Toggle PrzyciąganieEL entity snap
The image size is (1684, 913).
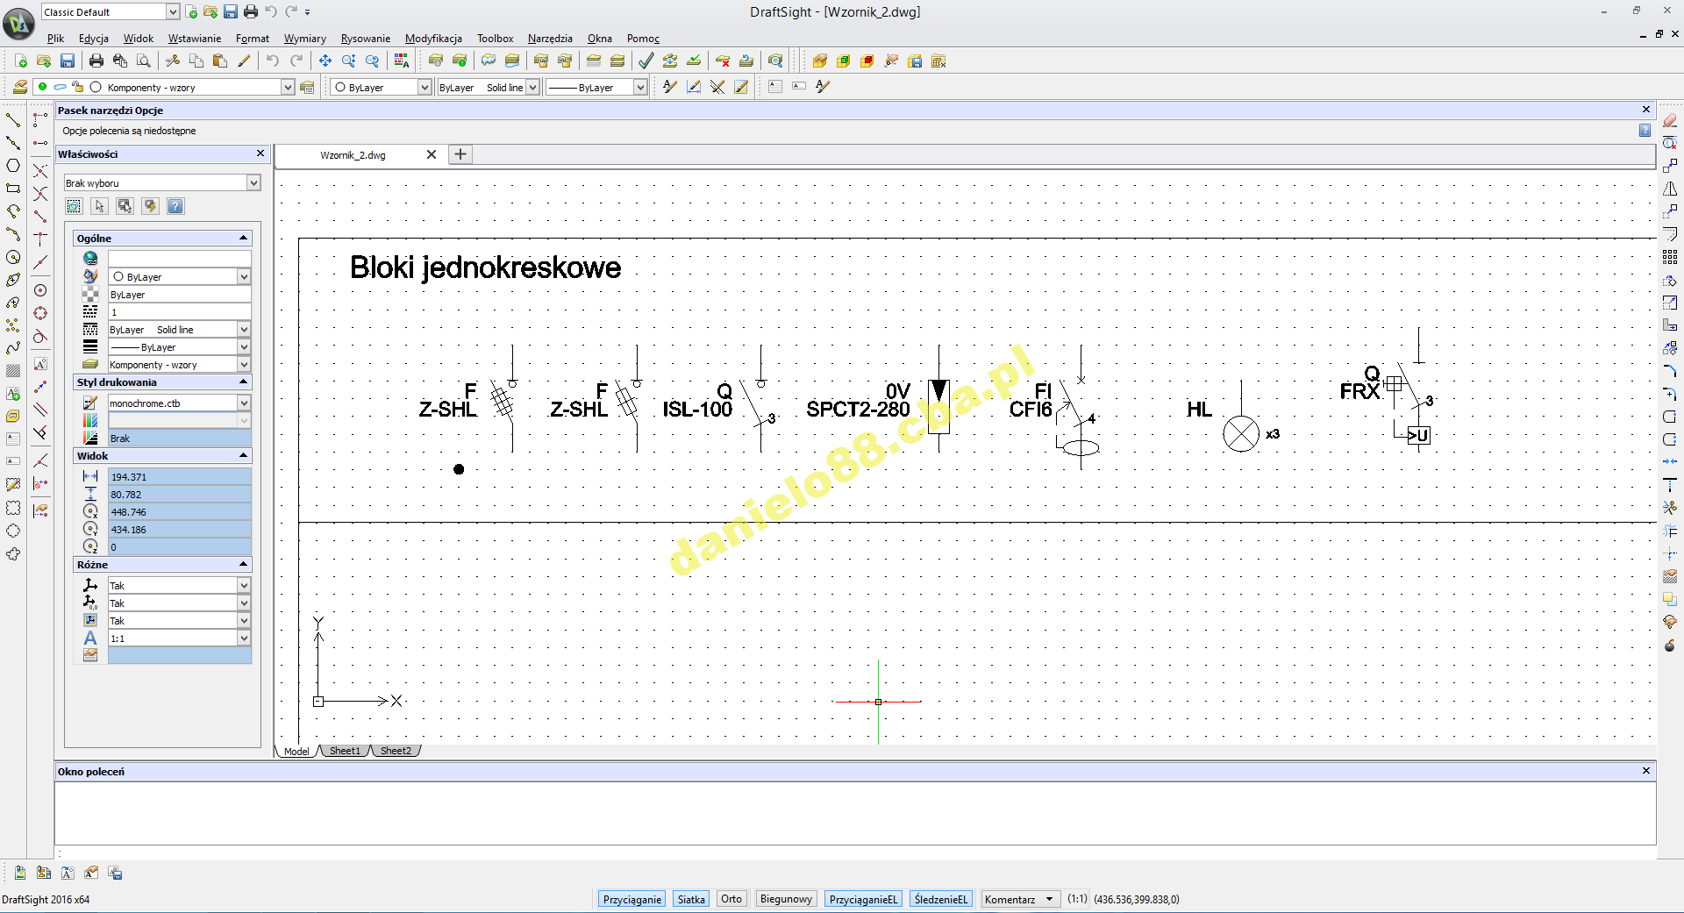(x=863, y=899)
